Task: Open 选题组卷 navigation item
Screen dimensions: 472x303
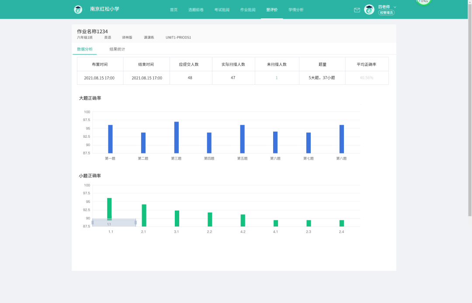Action: point(196,10)
